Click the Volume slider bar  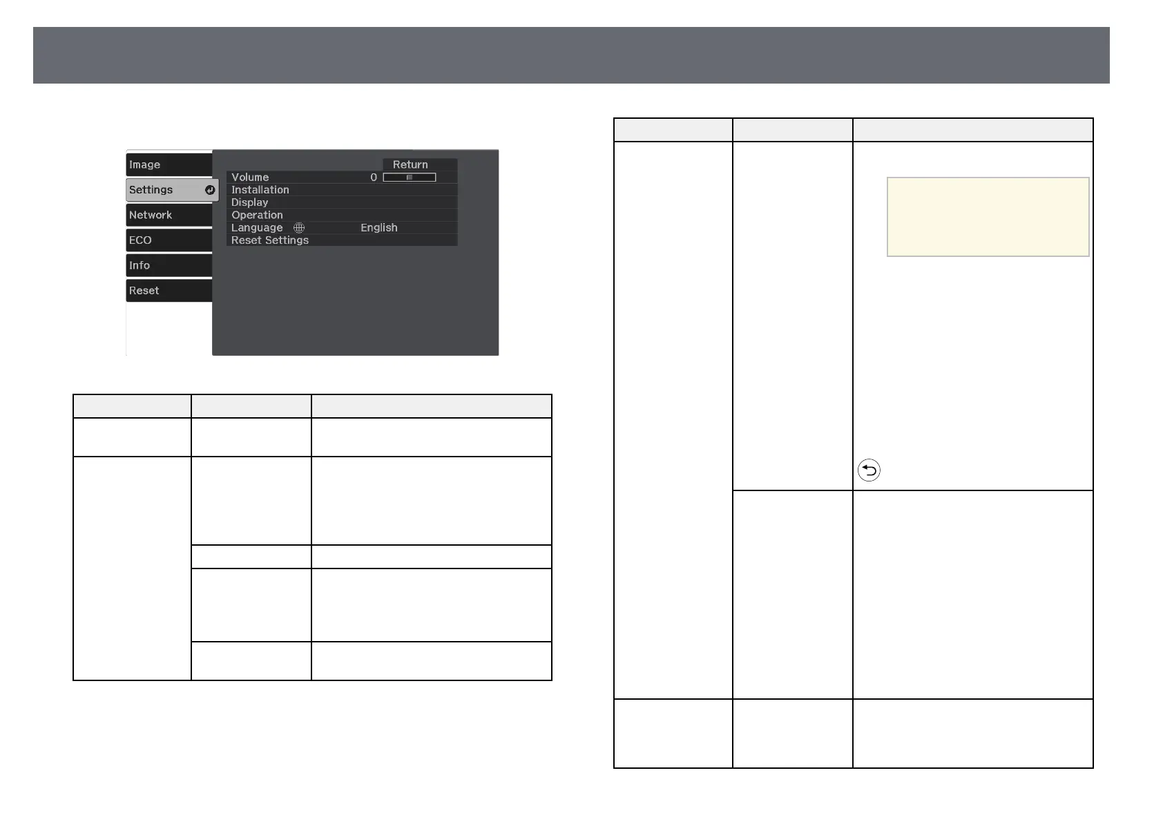coord(410,178)
